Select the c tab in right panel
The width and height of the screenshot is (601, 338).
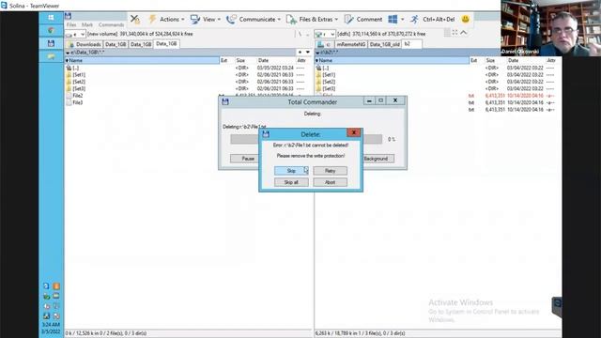[x=324, y=44]
